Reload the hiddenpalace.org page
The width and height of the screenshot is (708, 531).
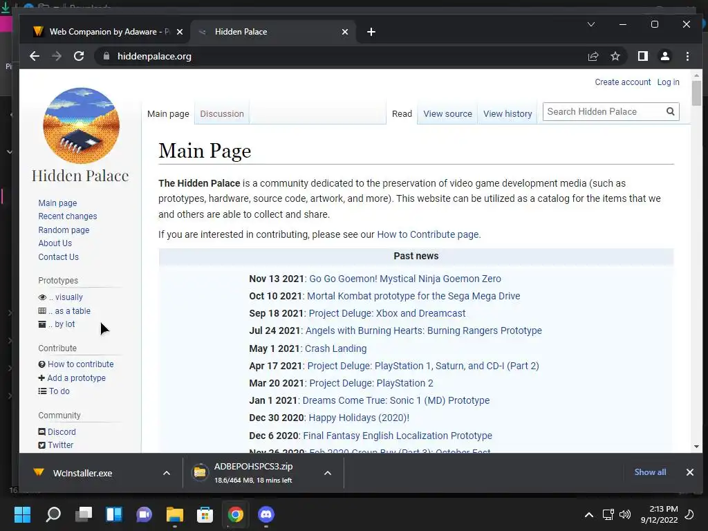coord(79,56)
